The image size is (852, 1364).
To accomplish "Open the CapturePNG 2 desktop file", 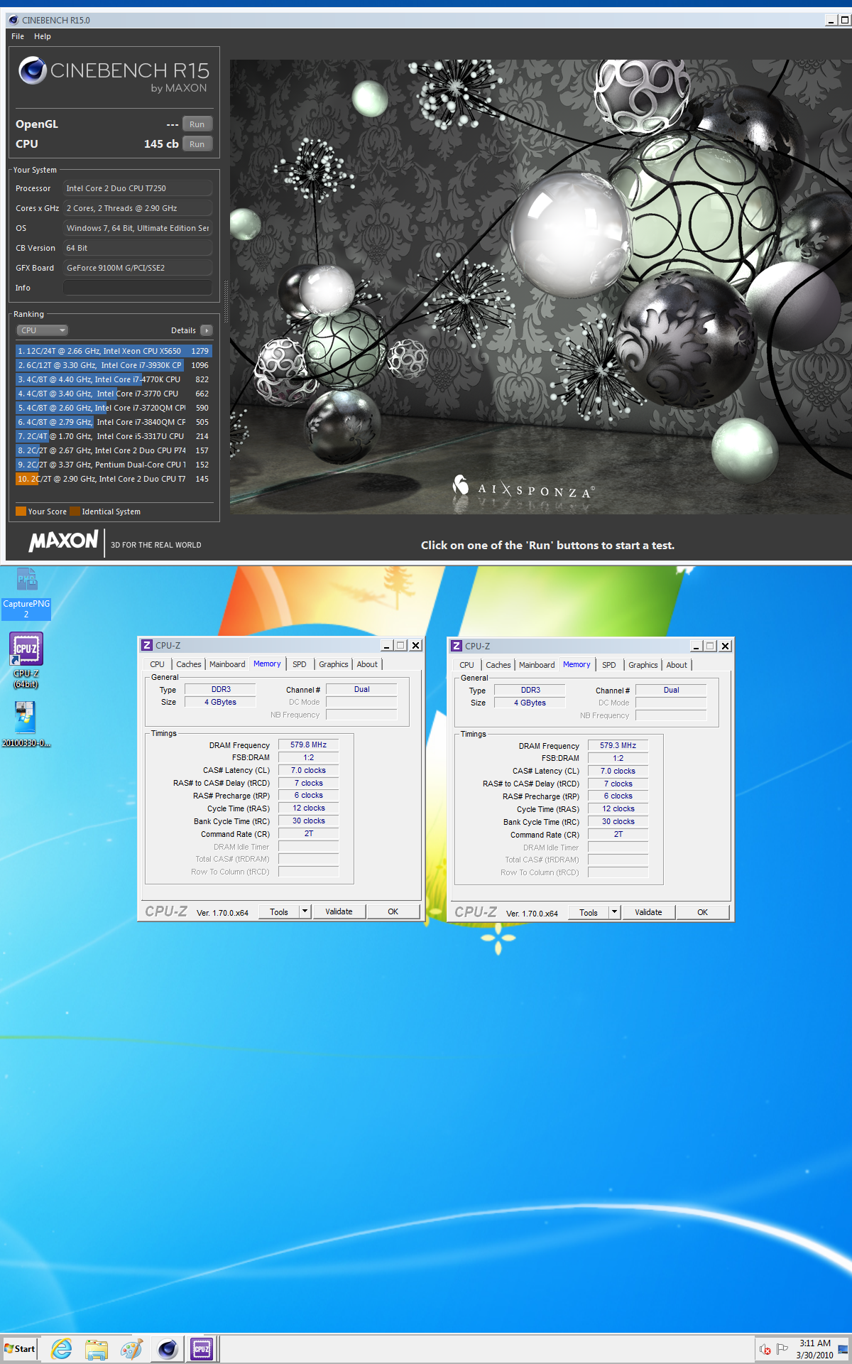I will [x=26, y=593].
